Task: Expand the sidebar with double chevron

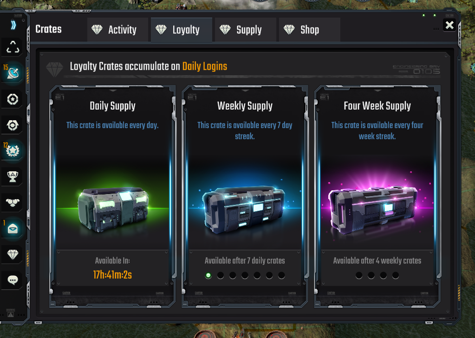Action: [x=13, y=25]
